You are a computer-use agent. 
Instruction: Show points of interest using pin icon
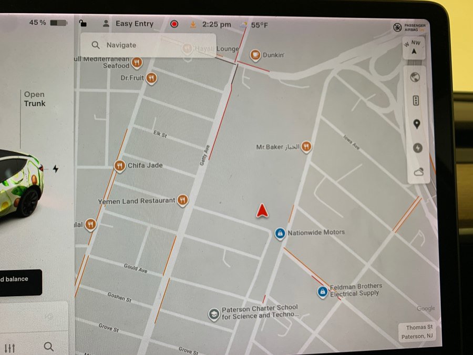(x=417, y=124)
